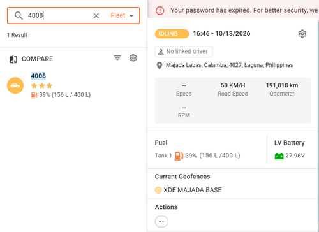The height and width of the screenshot is (232, 319).
Task: Click XDE MAJADA BASE geofence name
Action: [193, 190]
